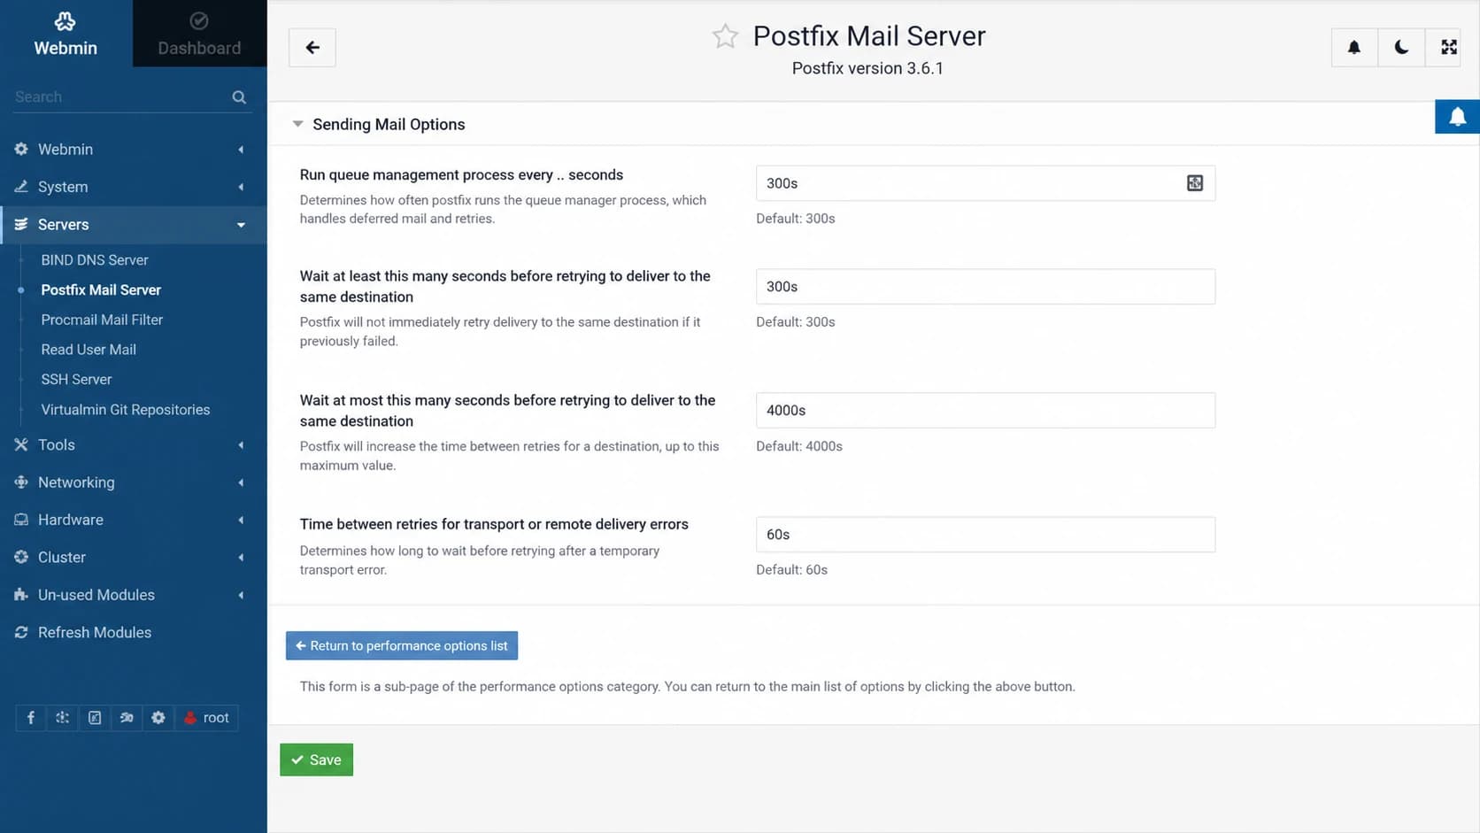Open Read User Mail module

[89, 350]
